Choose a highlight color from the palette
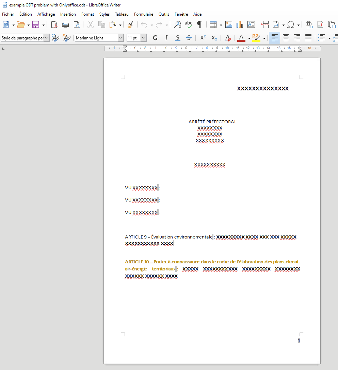 pos(264,38)
